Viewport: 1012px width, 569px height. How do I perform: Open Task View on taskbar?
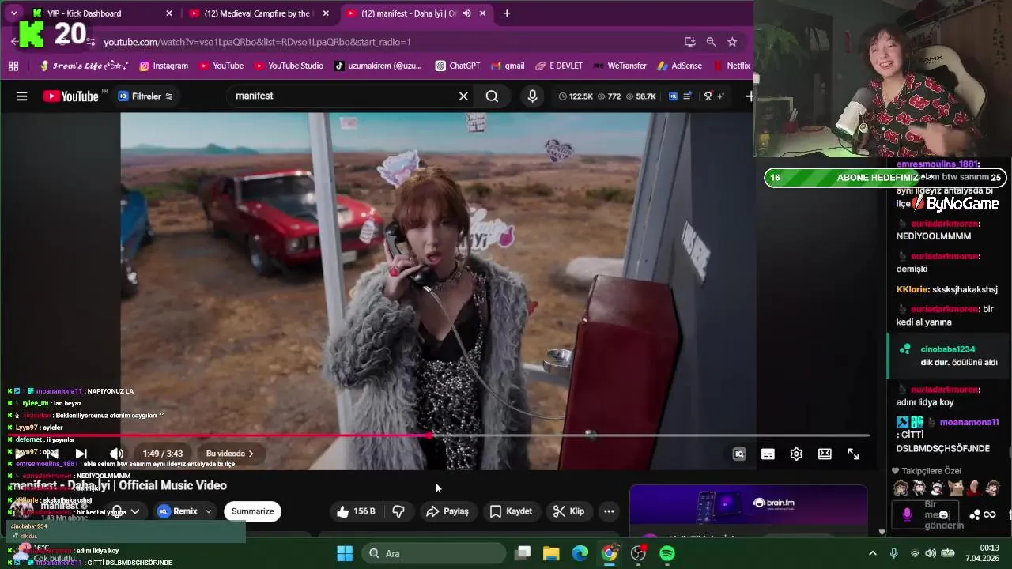pos(523,553)
